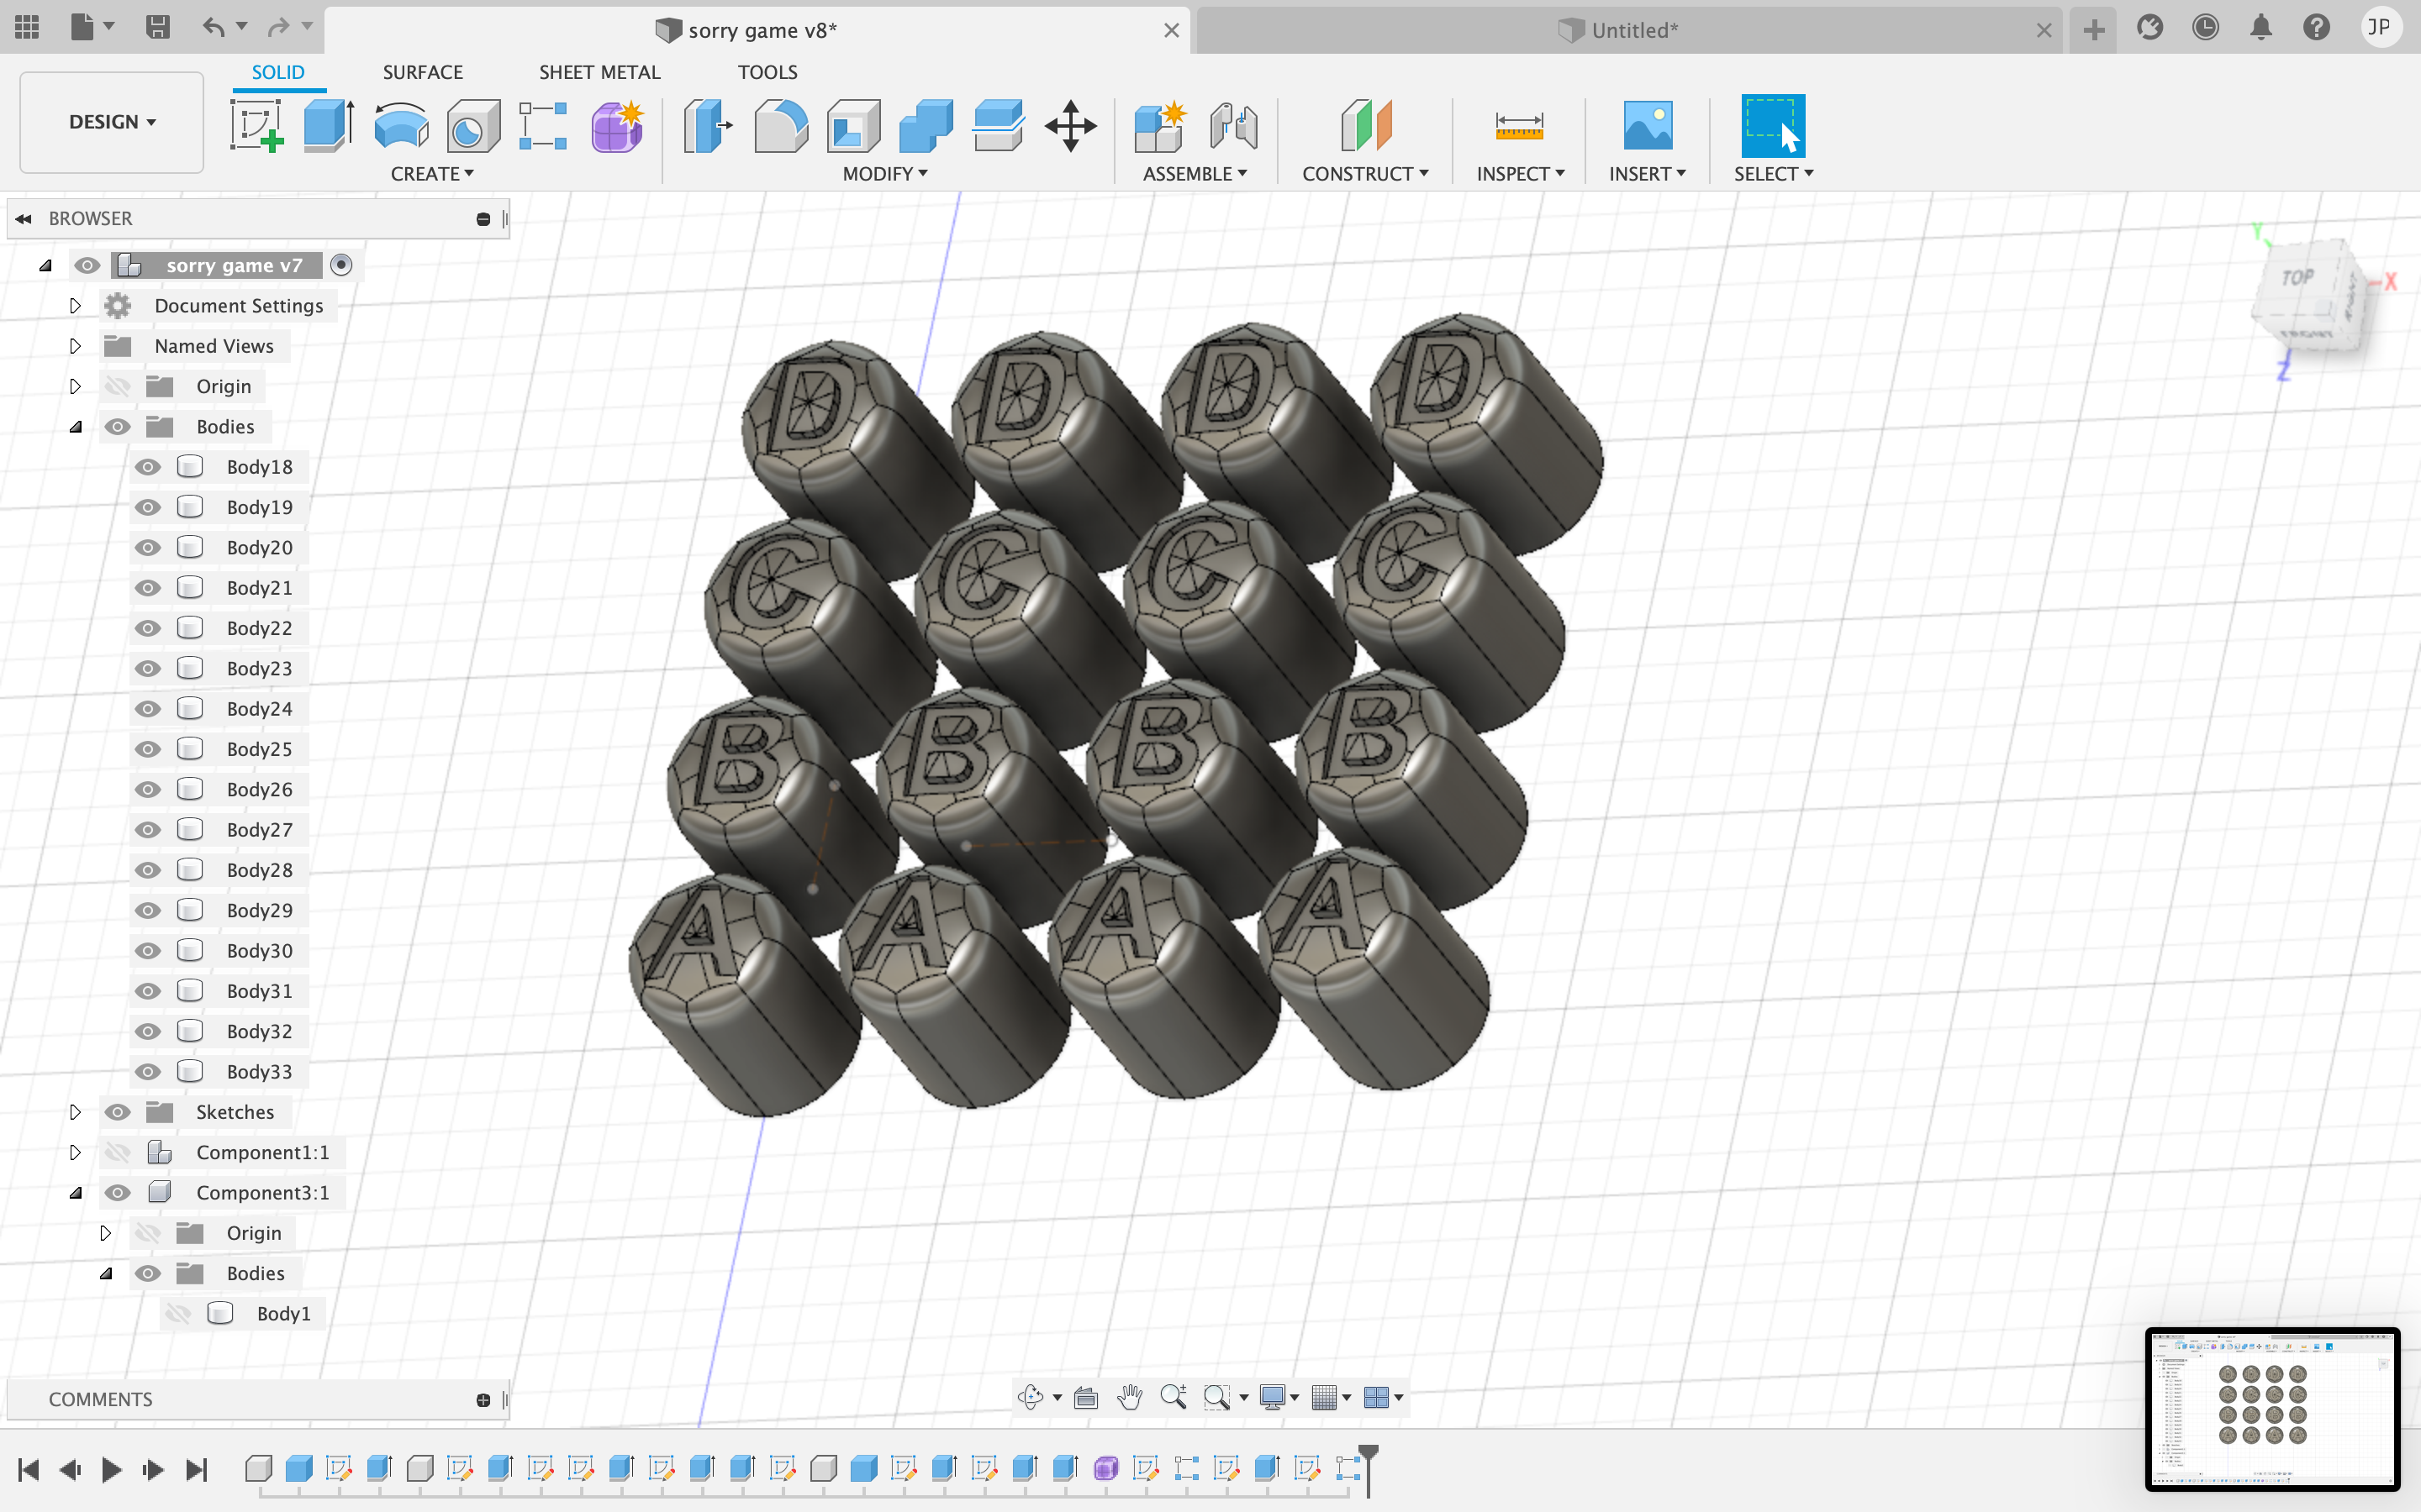Collapse the Component3:1 node

(75, 1193)
